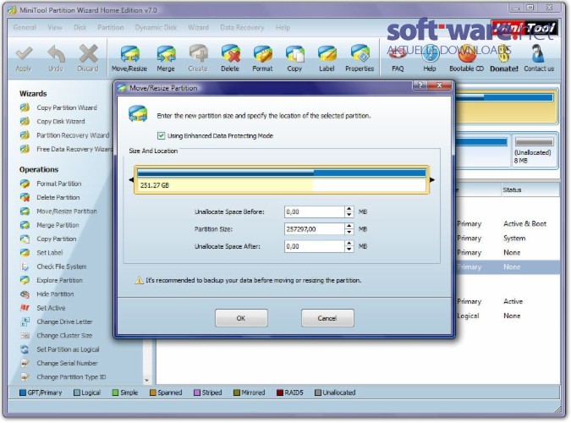This screenshot has width=571, height=423.
Task: Click the 251.27 GB partition size bar
Action: coord(282,180)
